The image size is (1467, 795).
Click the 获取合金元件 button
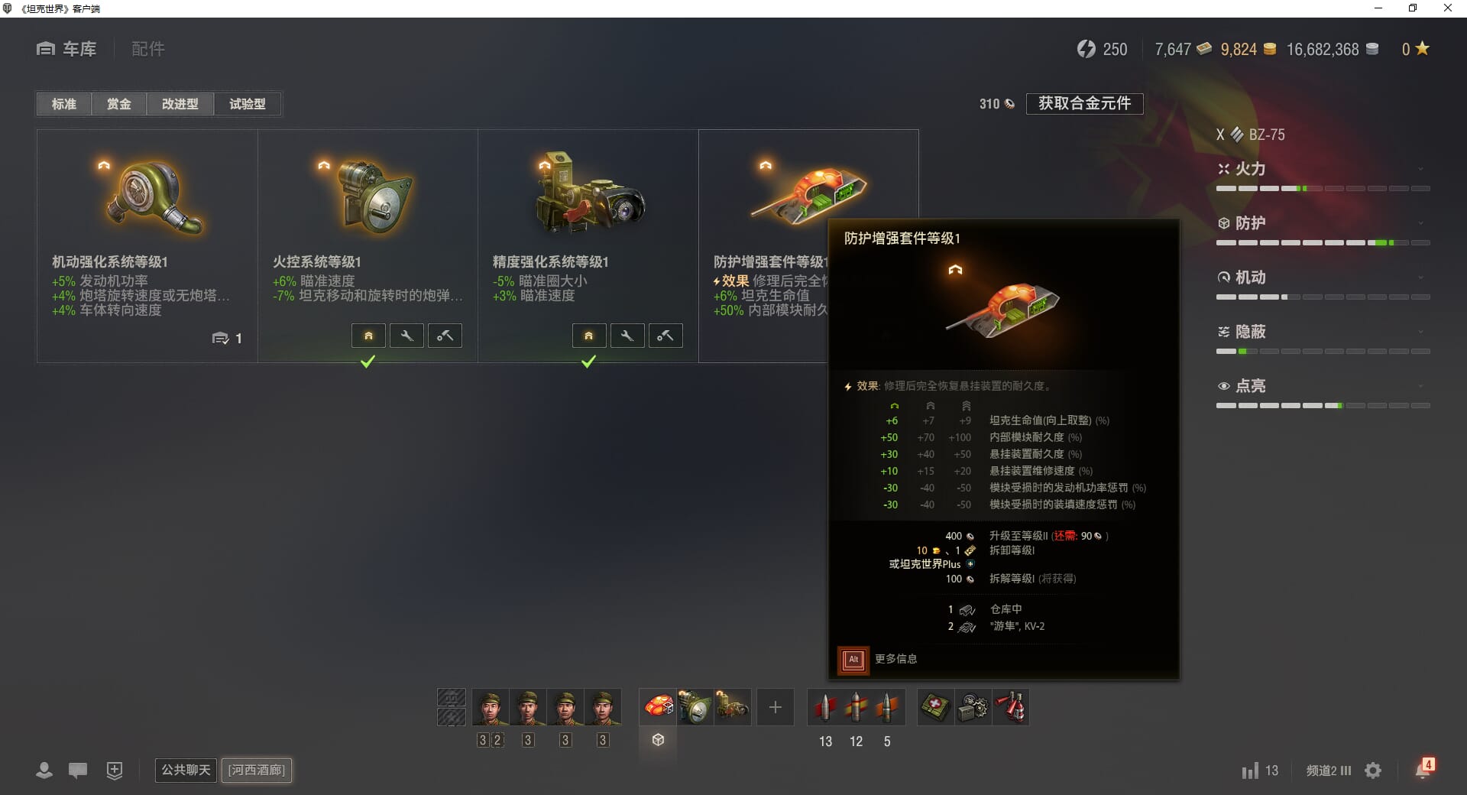click(1084, 103)
